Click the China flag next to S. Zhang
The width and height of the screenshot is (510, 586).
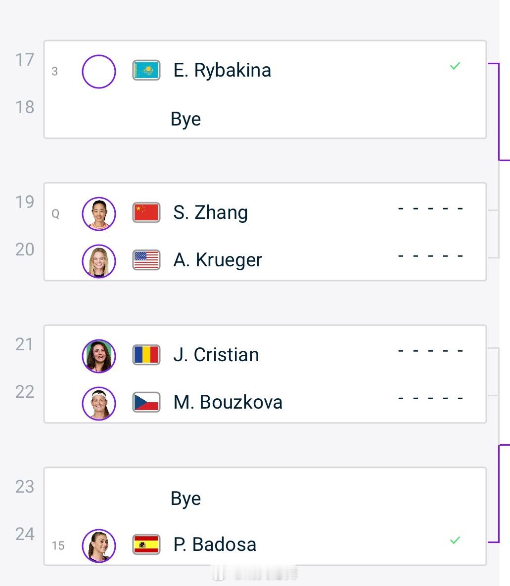click(145, 212)
